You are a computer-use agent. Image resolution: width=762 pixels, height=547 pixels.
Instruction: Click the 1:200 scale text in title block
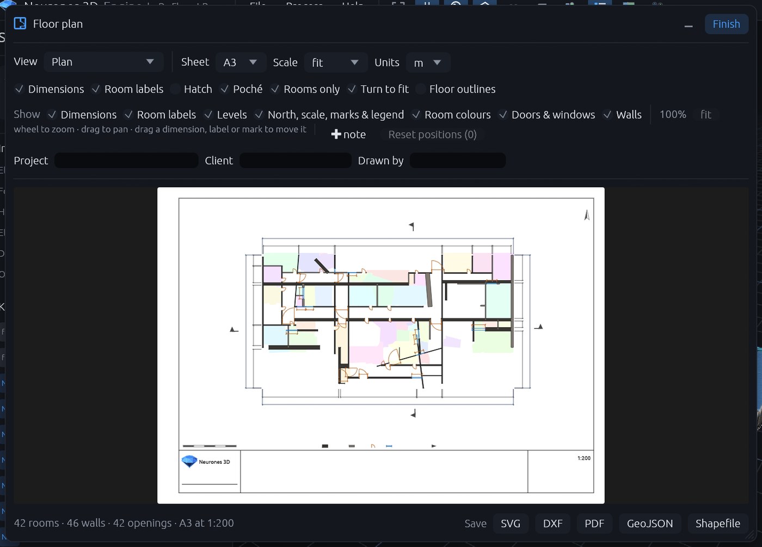pyautogui.click(x=583, y=458)
